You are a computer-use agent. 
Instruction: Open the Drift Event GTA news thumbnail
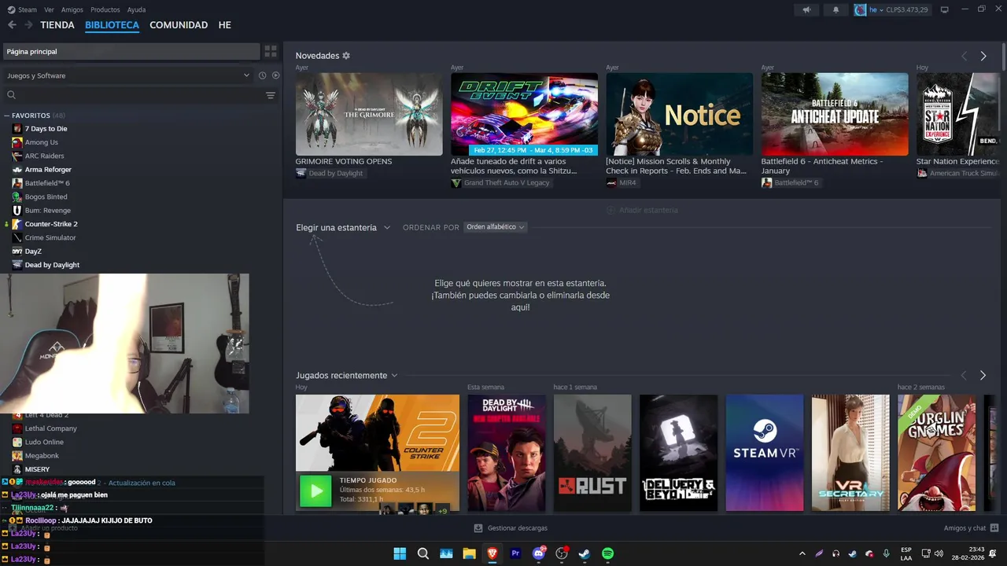[524, 114]
